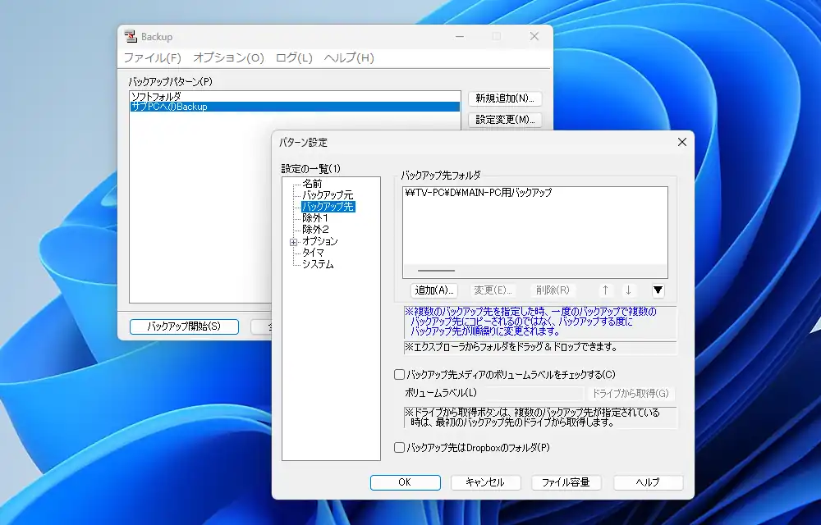Select タイマ in the settings list
The width and height of the screenshot is (821, 525).
pos(313,253)
